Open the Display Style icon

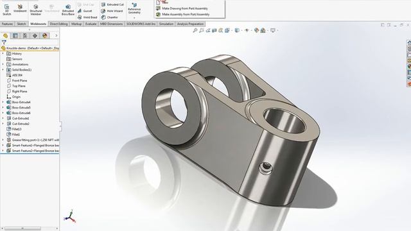237,30
